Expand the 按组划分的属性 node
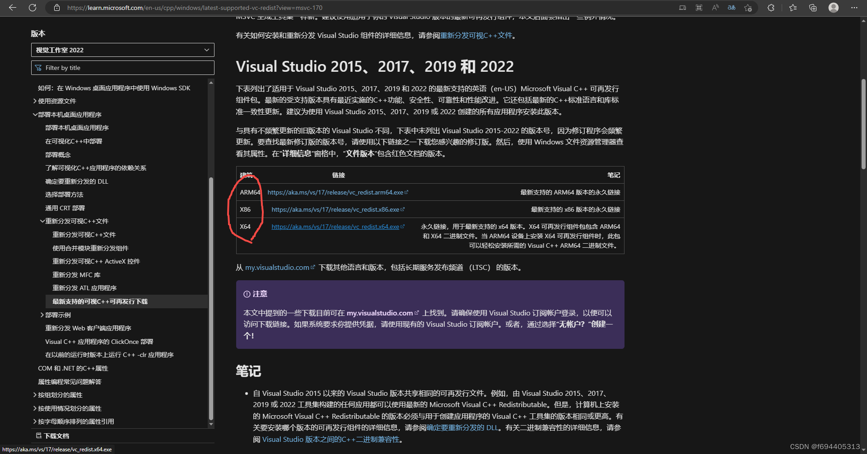This screenshot has height=454, width=867. pyautogui.click(x=35, y=395)
